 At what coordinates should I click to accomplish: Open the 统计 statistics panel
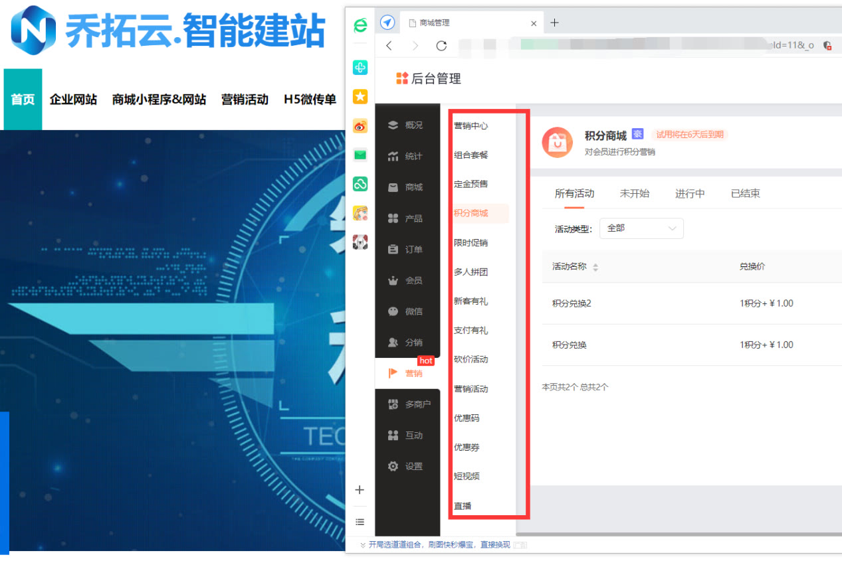pos(406,156)
